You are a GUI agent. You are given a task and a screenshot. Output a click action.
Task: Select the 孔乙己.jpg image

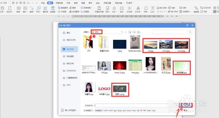[166, 65]
